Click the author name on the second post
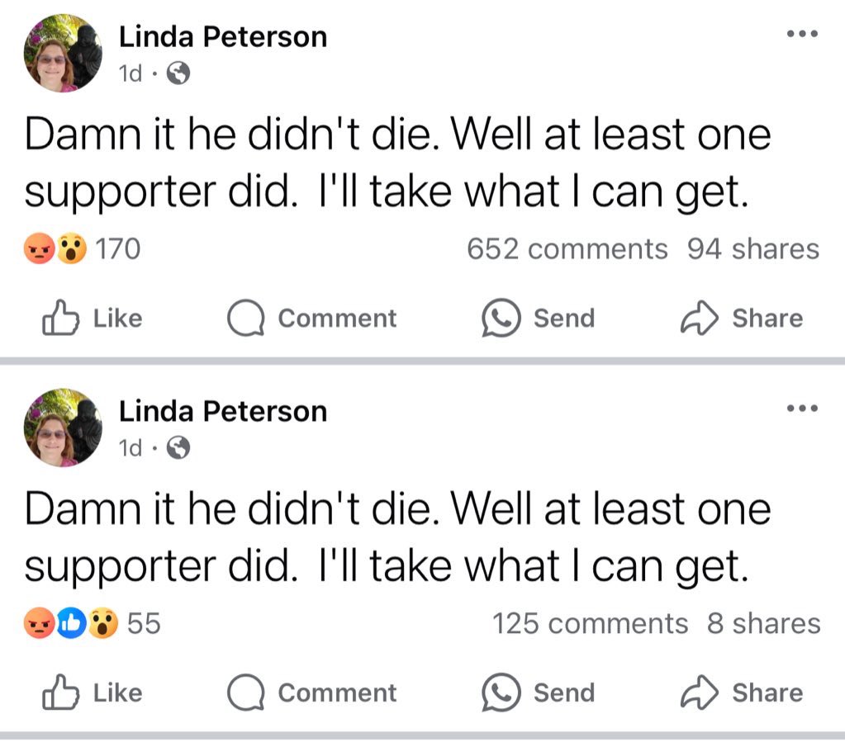Viewport: 845px width, 742px height. (x=223, y=411)
